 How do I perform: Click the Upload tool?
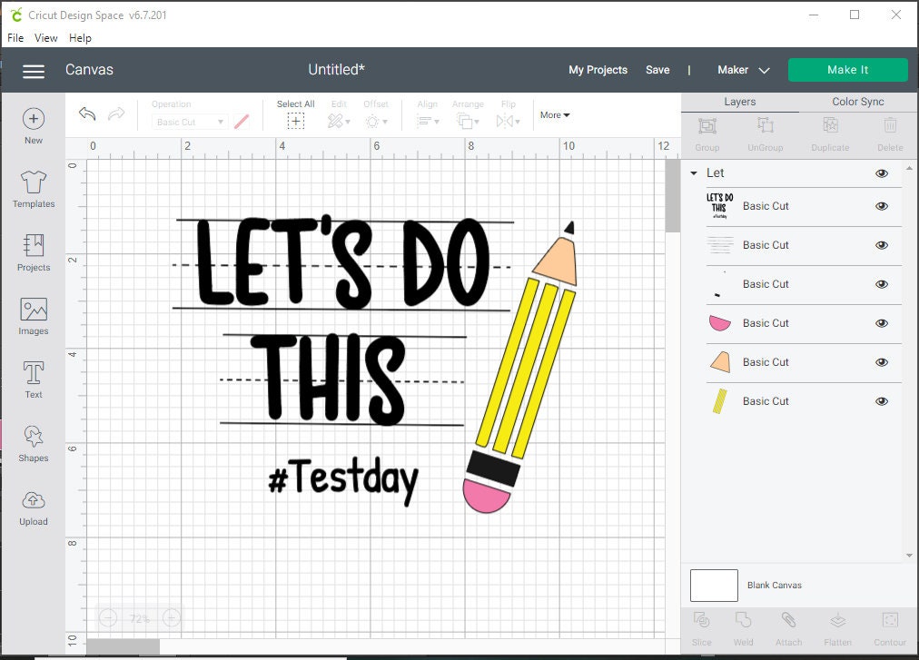tap(33, 507)
